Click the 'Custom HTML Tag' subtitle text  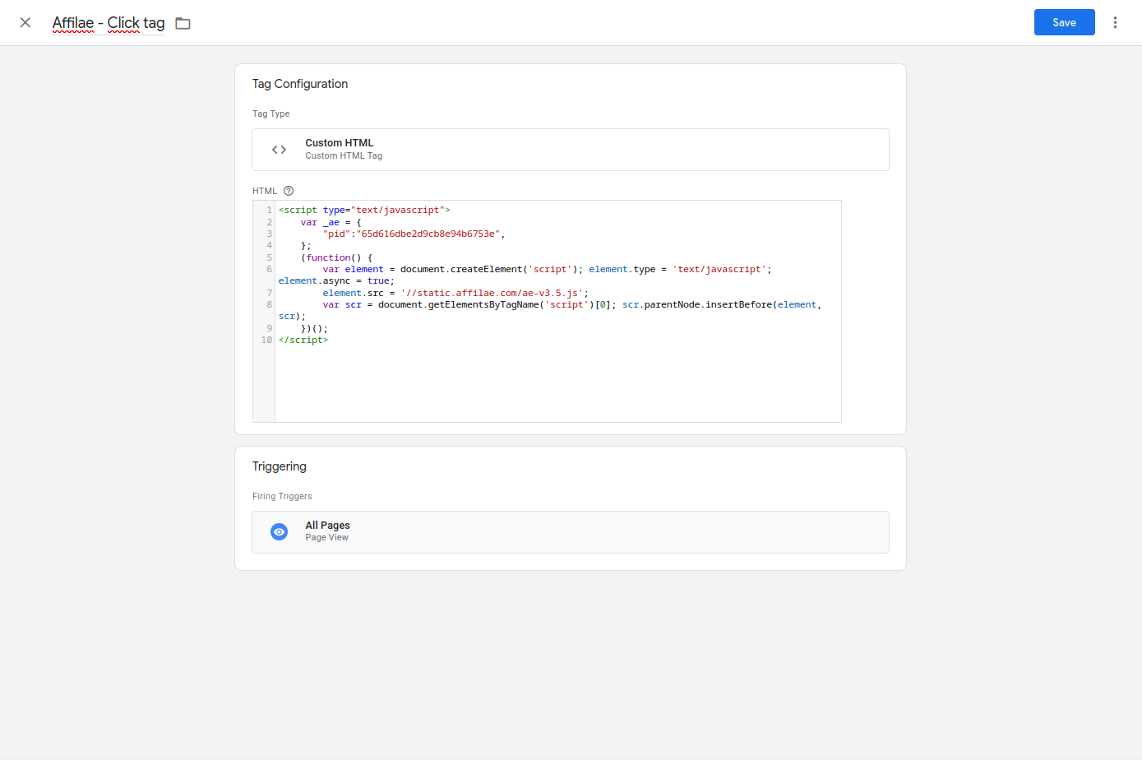pos(344,156)
